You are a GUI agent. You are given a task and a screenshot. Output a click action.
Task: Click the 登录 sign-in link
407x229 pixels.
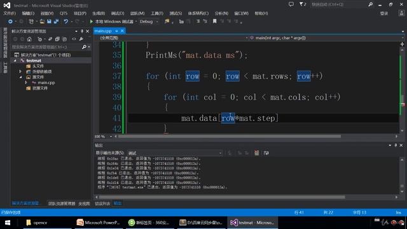click(384, 13)
